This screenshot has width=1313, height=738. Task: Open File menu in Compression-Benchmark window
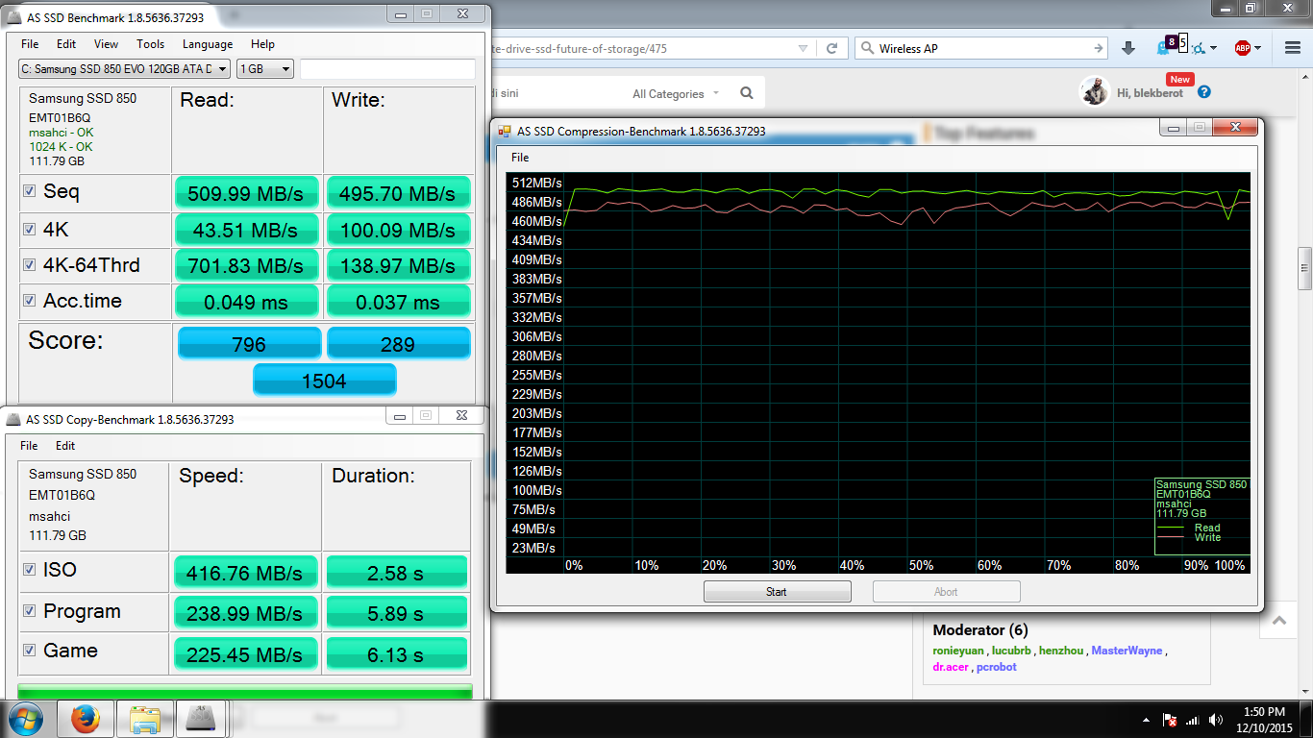[520, 158]
